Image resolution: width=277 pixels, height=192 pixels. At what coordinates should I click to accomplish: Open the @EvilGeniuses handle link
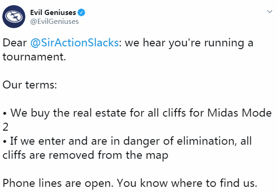(x=54, y=22)
